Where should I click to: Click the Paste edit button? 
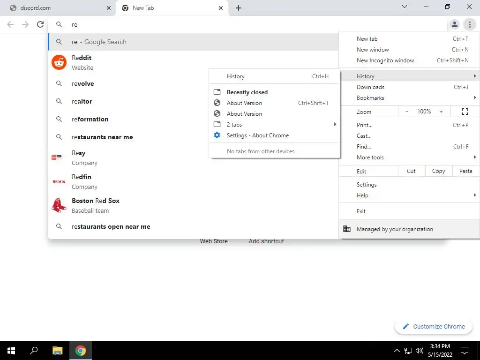465,171
